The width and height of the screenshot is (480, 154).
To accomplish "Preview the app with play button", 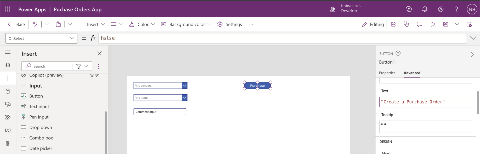I will [433, 24].
